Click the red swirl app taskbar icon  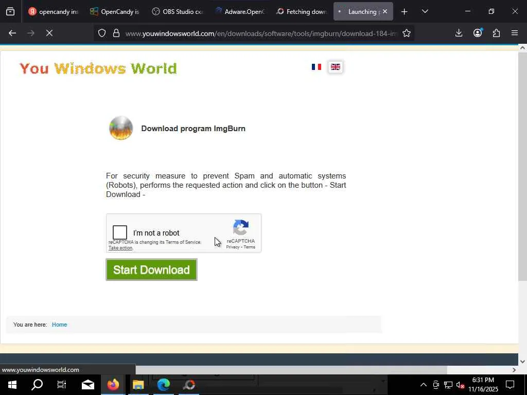pos(189,385)
